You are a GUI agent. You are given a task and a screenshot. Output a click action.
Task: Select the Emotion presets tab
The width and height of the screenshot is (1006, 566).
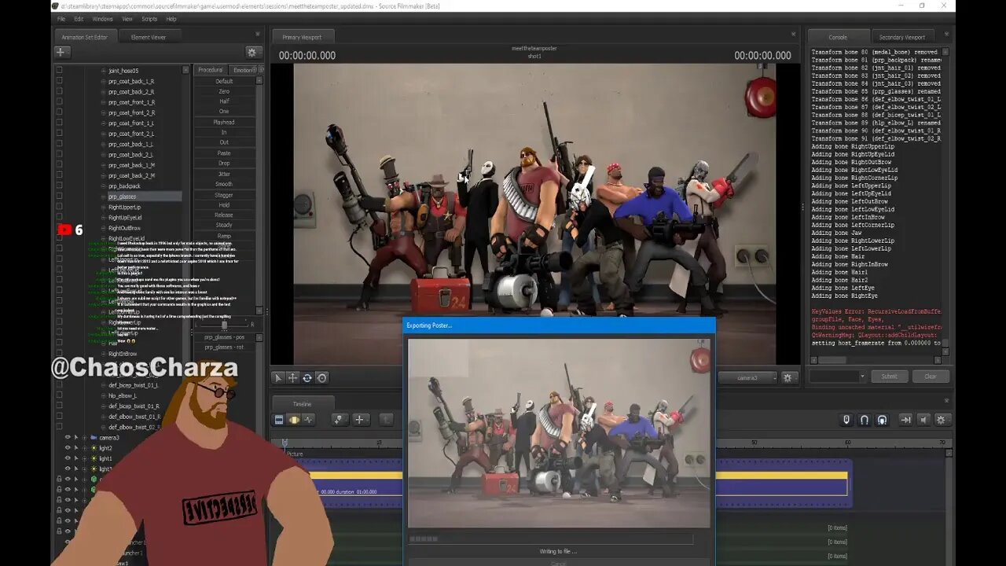click(x=243, y=70)
